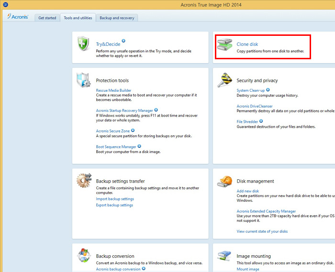
Task: Click the info badge beside File Shredder
Action: click(261, 121)
